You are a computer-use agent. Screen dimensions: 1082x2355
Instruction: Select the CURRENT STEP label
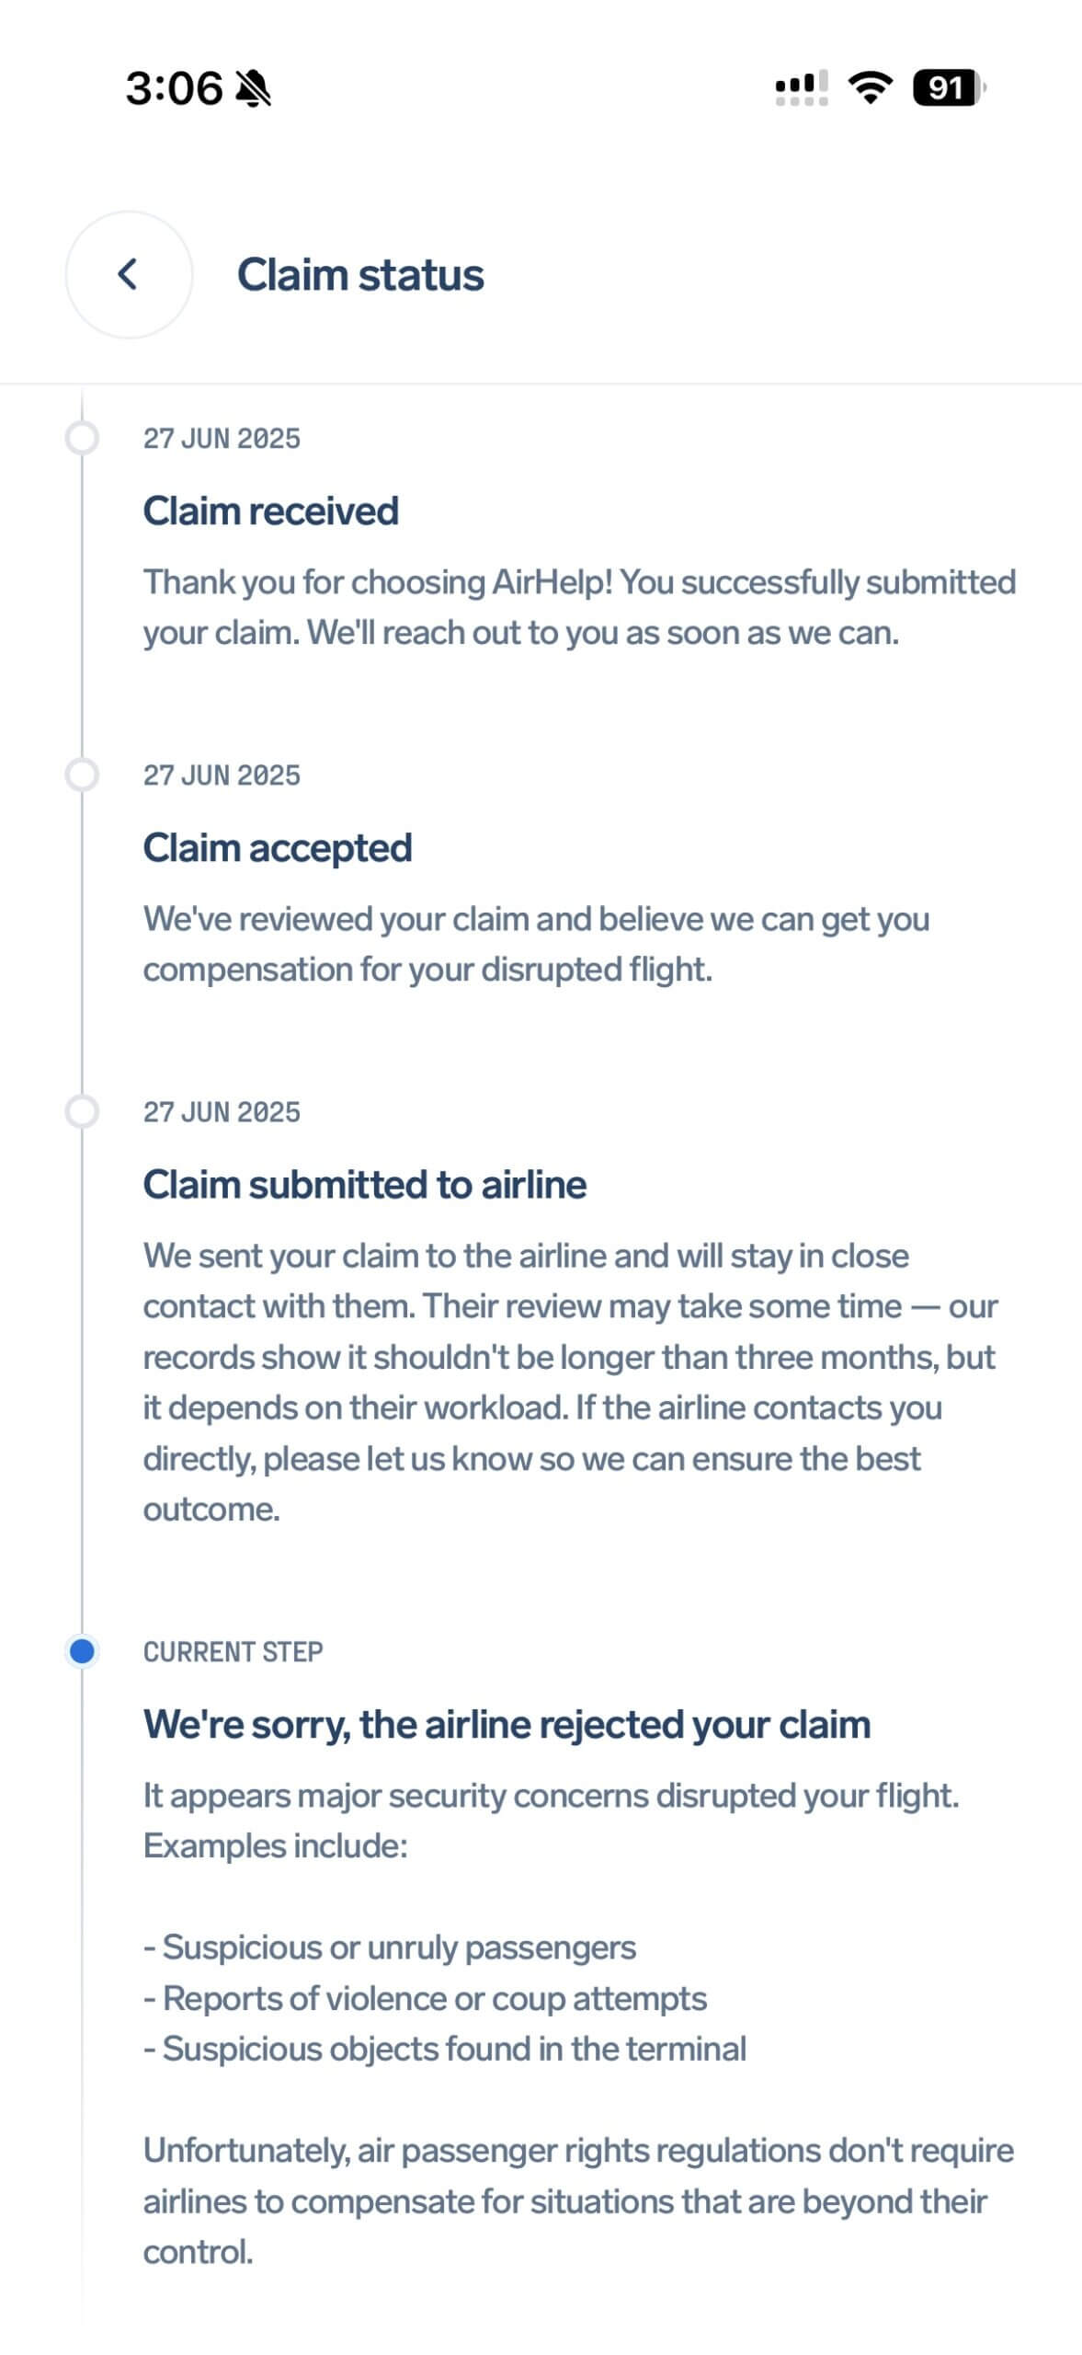pyautogui.click(x=232, y=1650)
